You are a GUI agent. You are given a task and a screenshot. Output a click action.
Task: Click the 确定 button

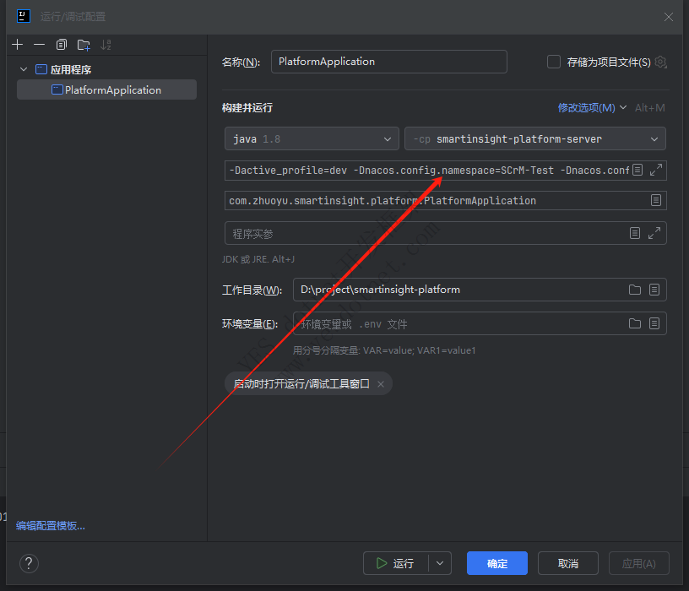496,563
